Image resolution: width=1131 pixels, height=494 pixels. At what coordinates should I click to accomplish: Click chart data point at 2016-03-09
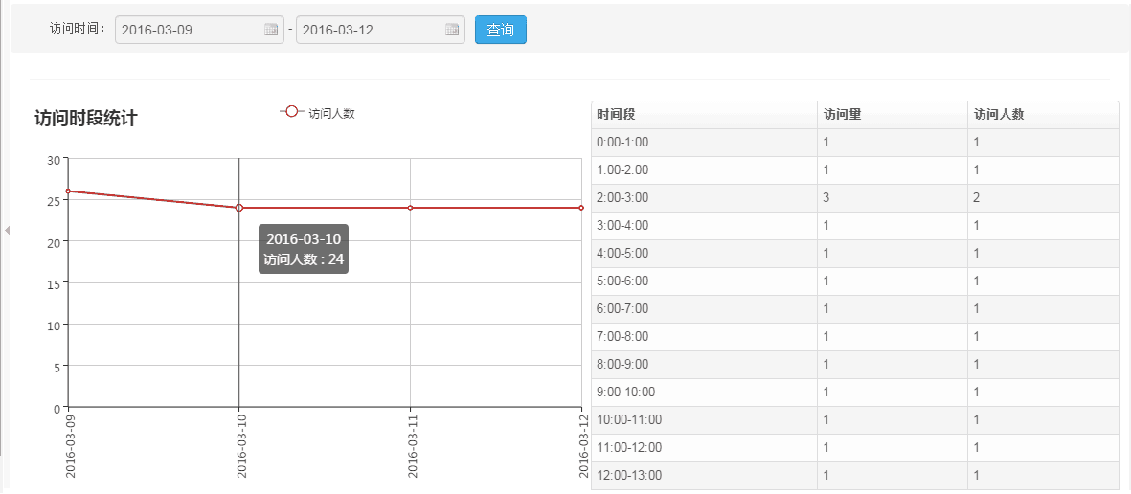point(68,191)
